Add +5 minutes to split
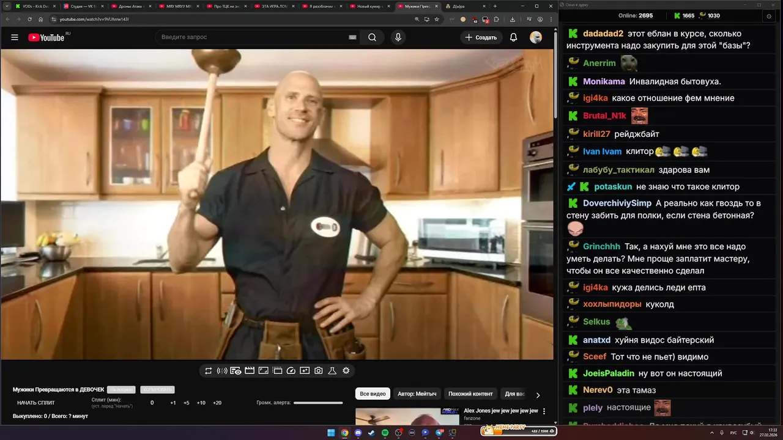Screen dimensions: 783x440 187,403
